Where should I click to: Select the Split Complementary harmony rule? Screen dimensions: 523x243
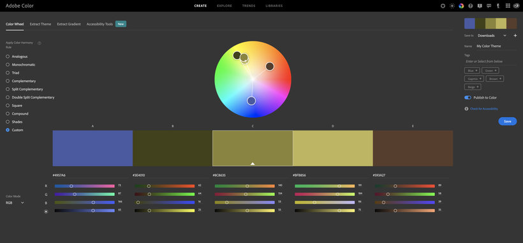pos(24,89)
